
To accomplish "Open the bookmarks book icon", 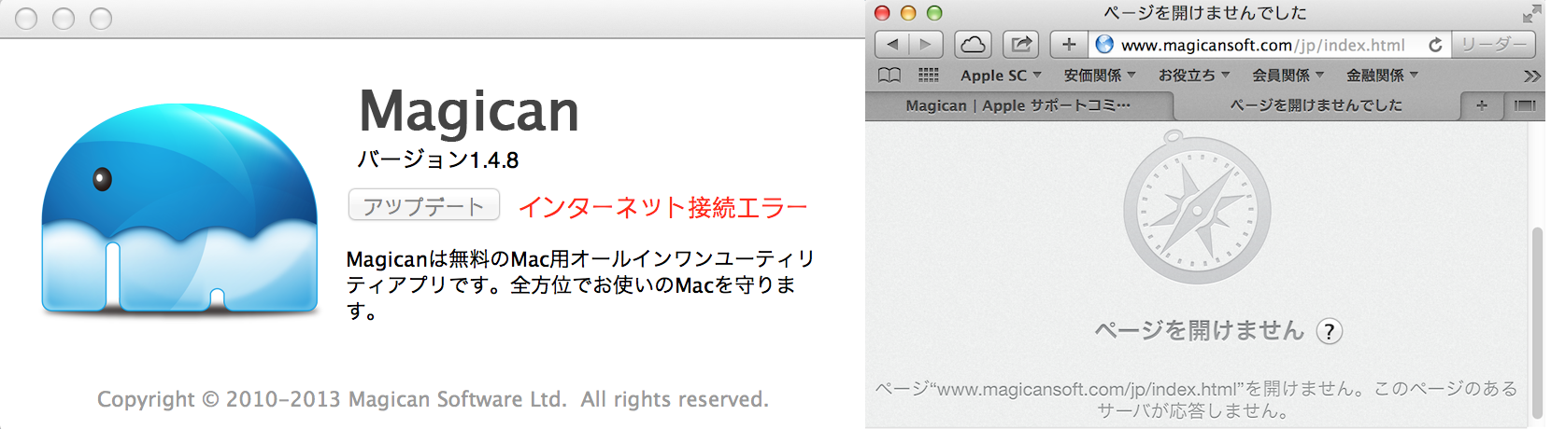I will (889, 75).
